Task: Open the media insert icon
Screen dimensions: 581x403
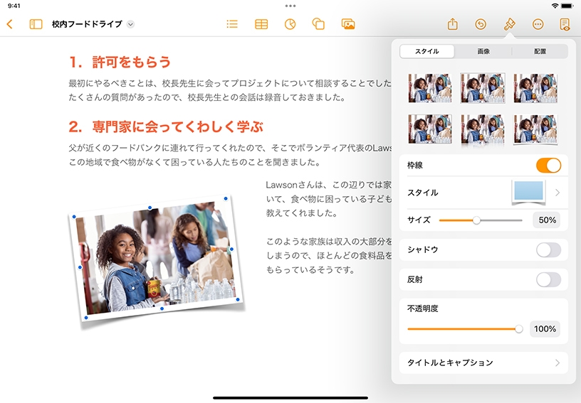Action: 348,24
